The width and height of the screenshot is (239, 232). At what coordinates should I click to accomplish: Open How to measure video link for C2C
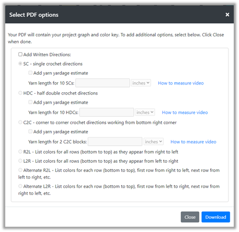pyautogui.click(x=193, y=142)
